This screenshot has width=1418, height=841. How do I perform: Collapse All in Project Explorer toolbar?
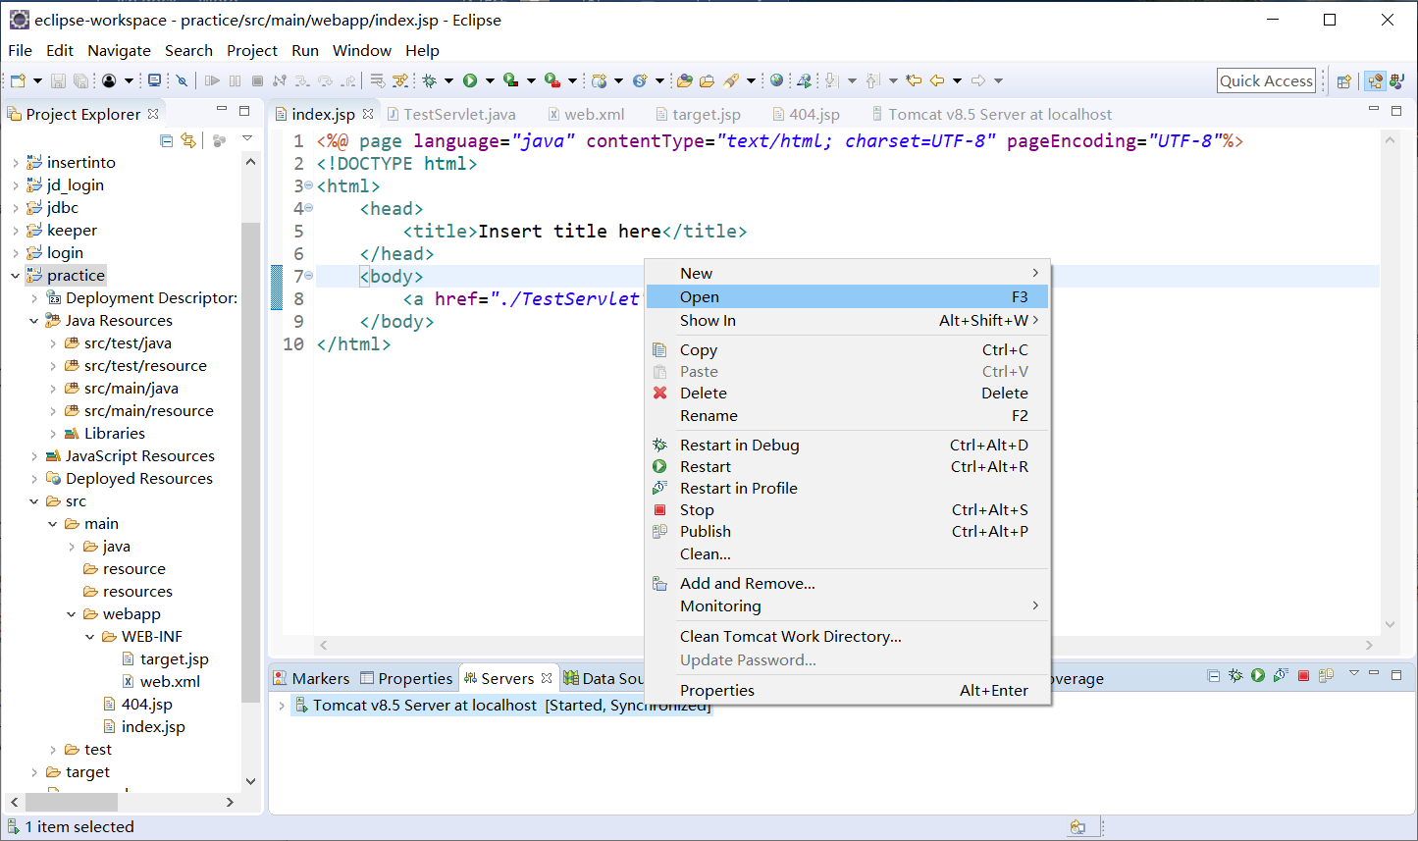tap(166, 140)
